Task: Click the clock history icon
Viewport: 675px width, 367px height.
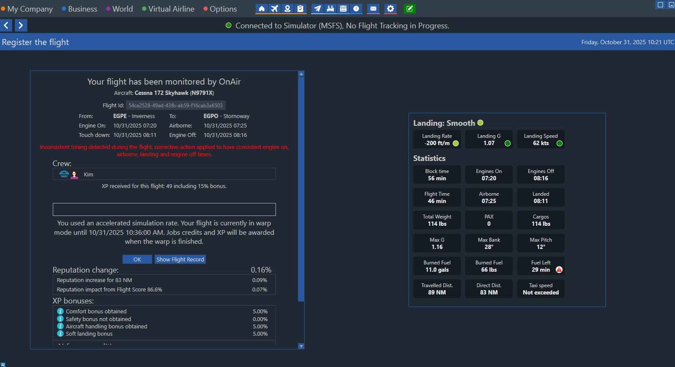Action: pyautogui.click(x=356, y=9)
